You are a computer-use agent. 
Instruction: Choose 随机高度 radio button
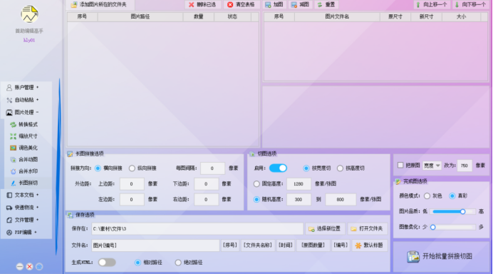[256, 199]
